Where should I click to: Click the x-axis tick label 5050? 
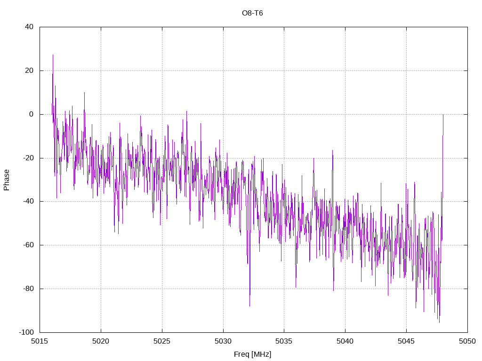(467, 341)
